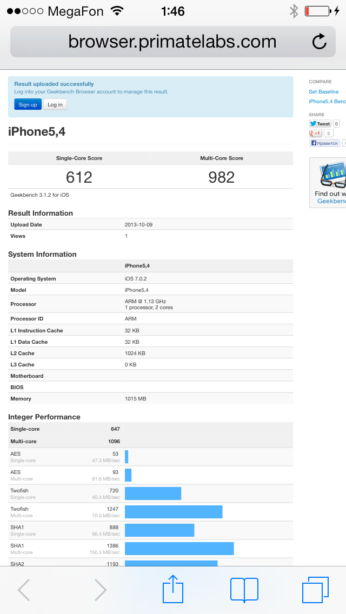The width and height of the screenshot is (346, 614).
Task: Tap the battery indicator in status bar
Action: pyautogui.click(x=317, y=11)
